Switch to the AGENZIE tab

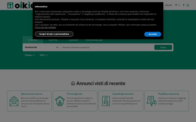pyautogui.click(x=73, y=40)
